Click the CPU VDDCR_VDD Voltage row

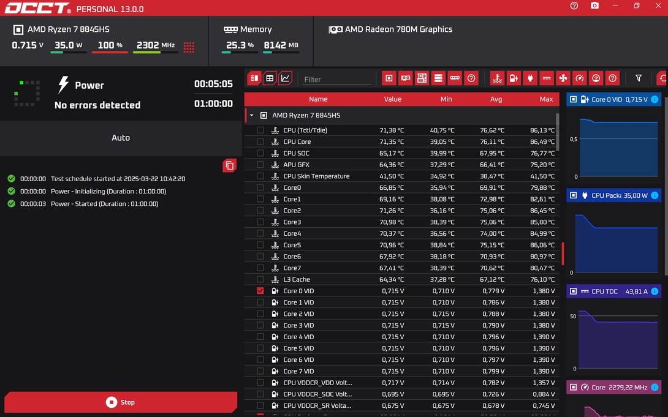402,383
